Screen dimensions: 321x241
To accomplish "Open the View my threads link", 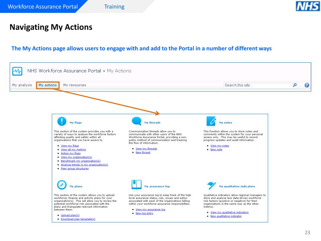I will coord(146,148).
